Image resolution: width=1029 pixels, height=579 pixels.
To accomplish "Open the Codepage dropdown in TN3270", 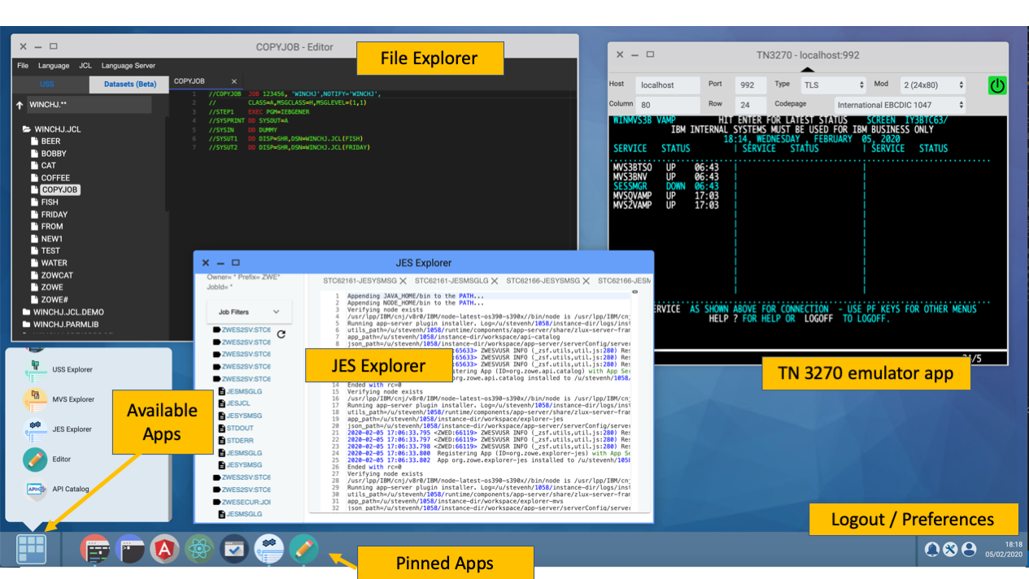I will tap(899, 104).
